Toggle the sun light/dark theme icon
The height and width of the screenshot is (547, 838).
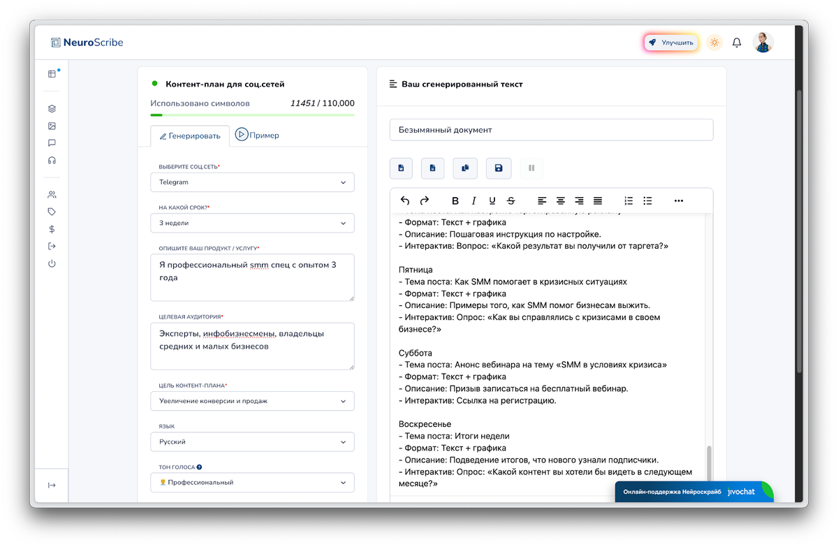click(714, 43)
